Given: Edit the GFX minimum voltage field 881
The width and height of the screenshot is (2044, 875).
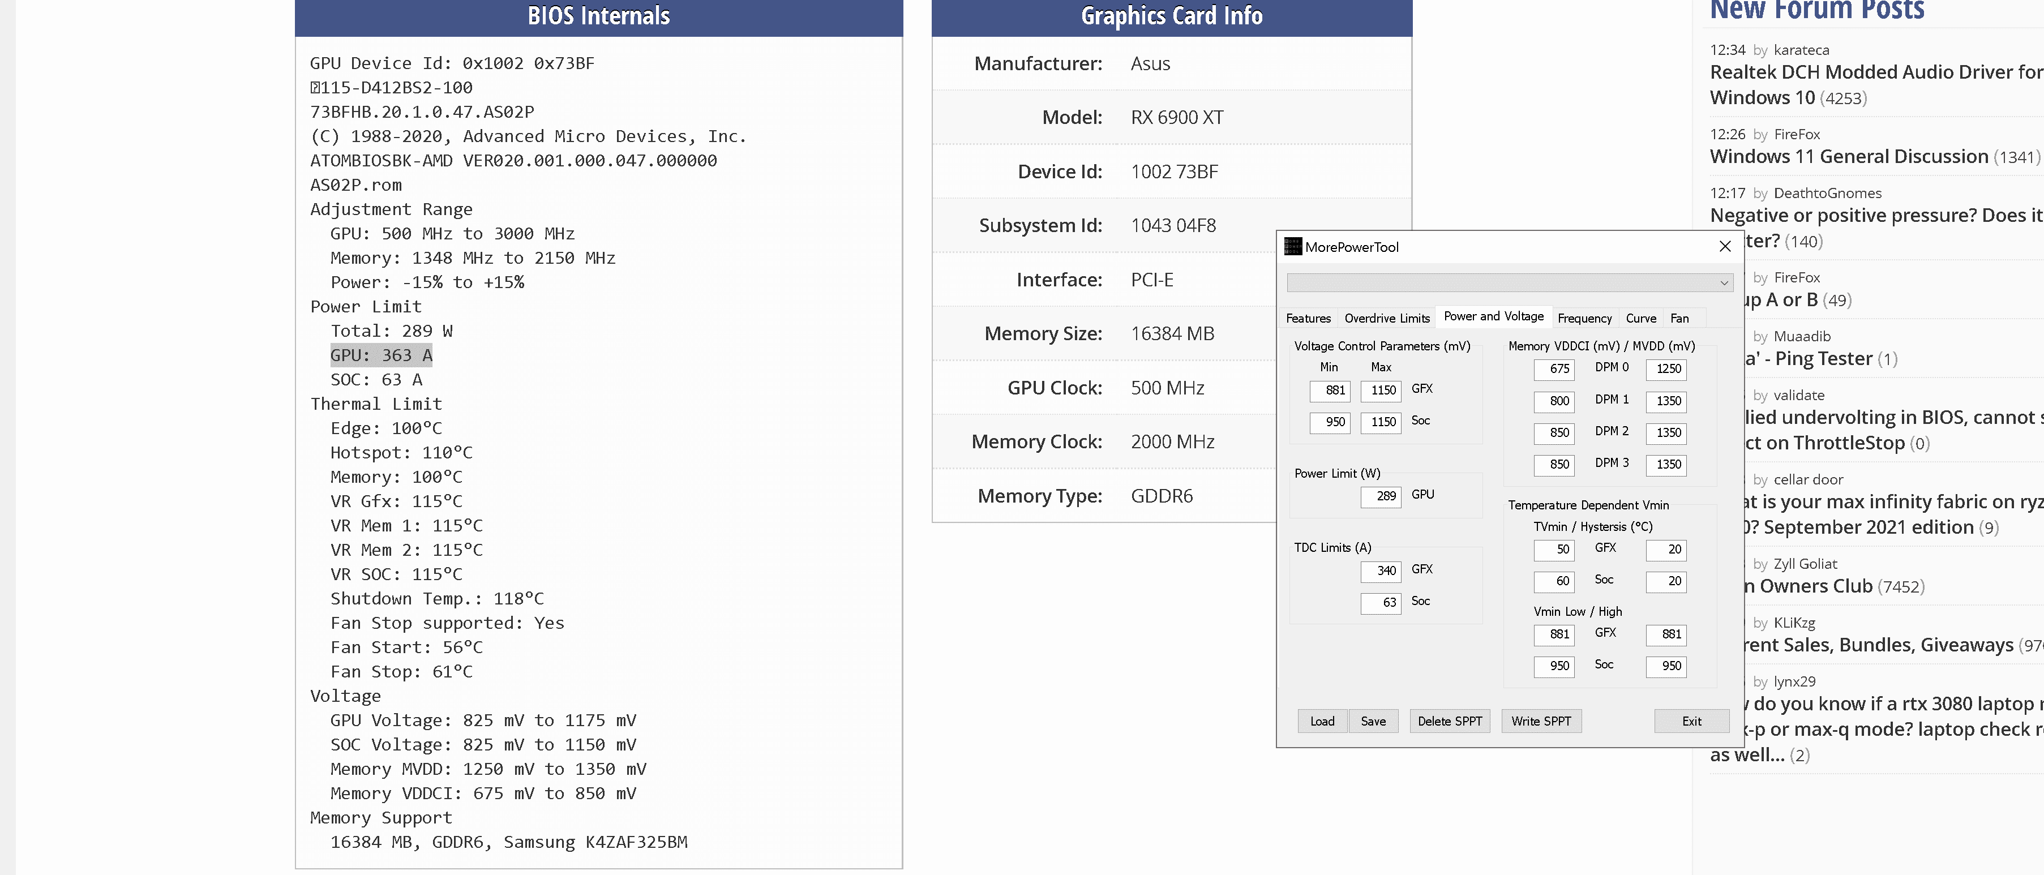Looking at the screenshot, I should tap(1329, 391).
